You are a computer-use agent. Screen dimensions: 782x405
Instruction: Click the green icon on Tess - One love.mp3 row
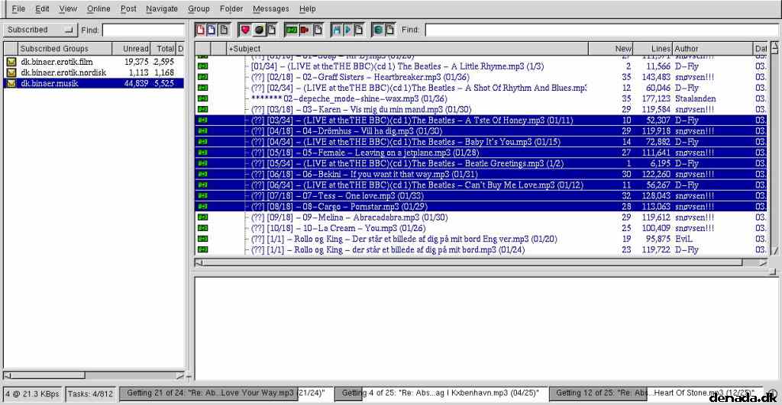pos(203,196)
